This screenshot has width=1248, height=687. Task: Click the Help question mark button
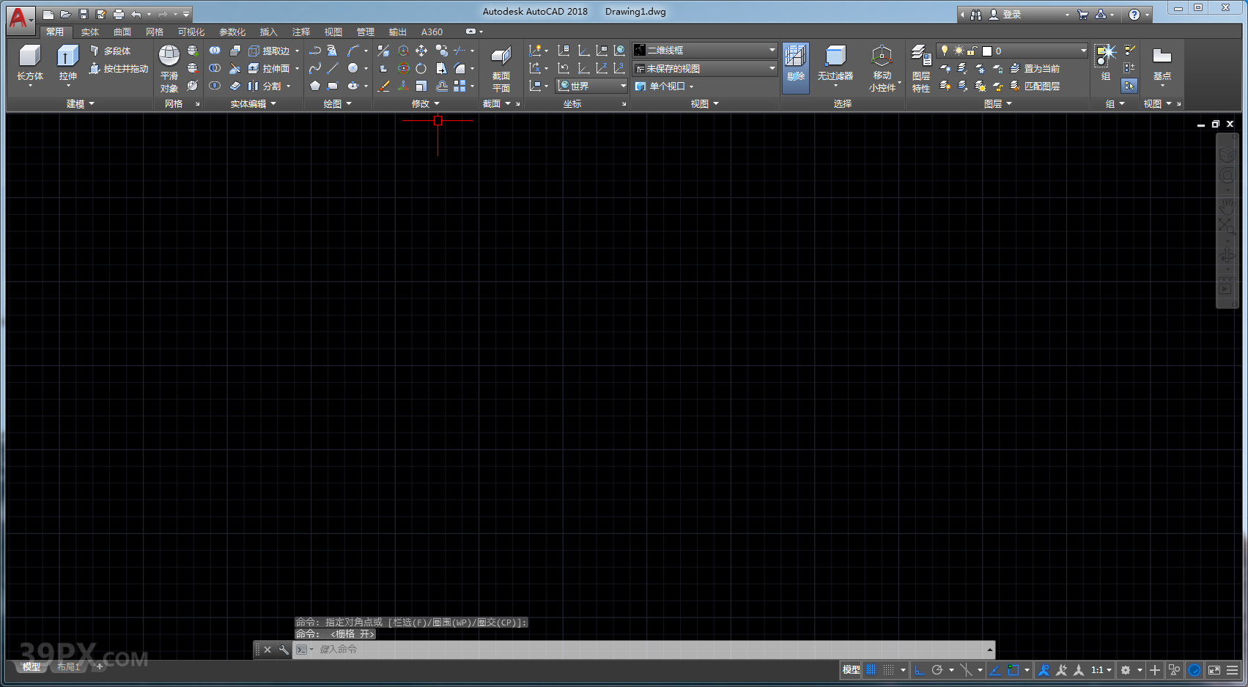pos(1134,14)
